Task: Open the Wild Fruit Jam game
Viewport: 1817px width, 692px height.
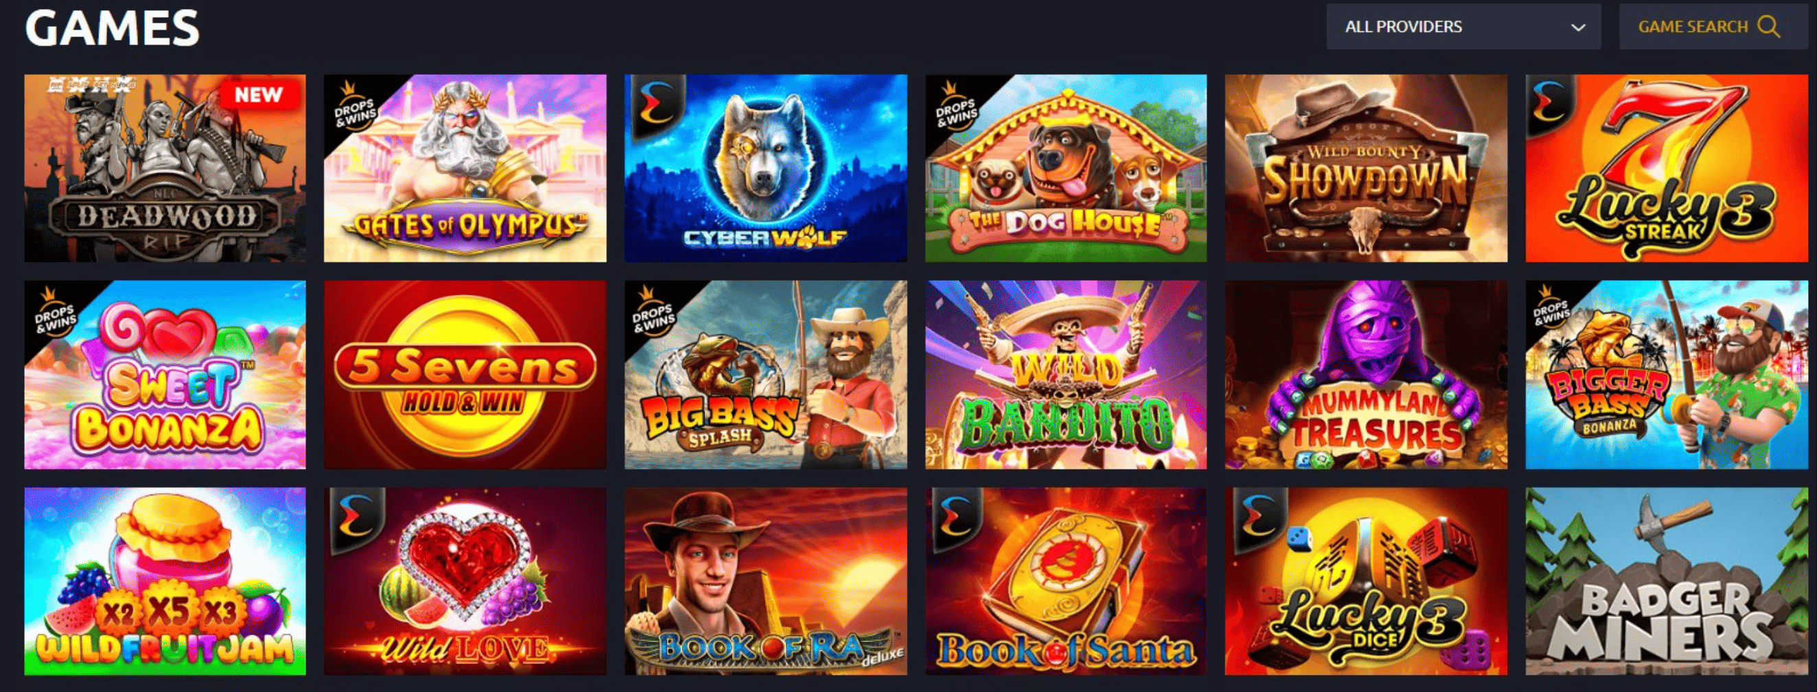Action: [x=165, y=581]
